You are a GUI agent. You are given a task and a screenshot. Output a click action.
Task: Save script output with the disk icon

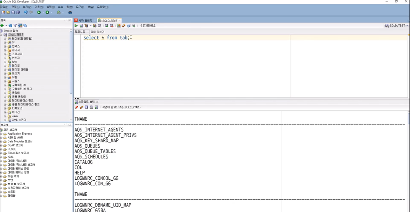[86, 107]
